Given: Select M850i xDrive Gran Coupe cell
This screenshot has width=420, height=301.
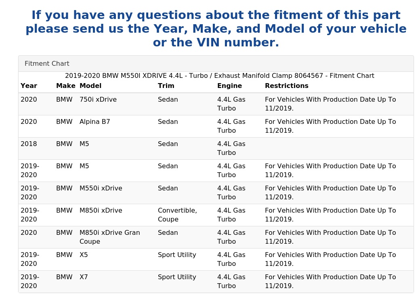Looking at the screenshot, I should point(110,237).
